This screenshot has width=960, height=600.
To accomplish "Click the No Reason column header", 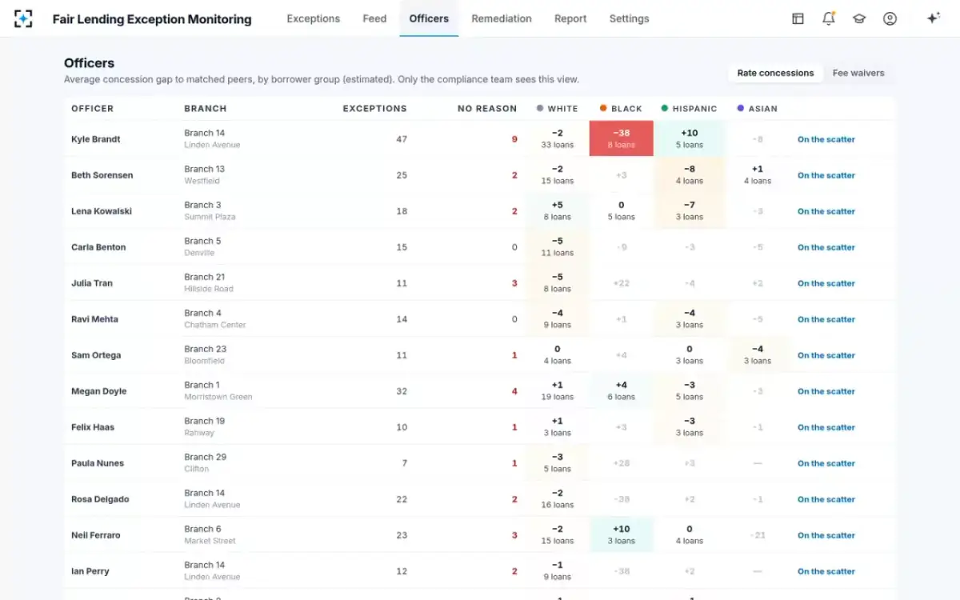I will pyautogui.click(x=487, y=109).
